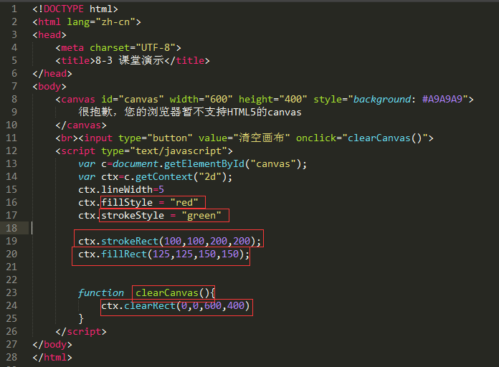Image resolution: width=499 pixels, height=367 pixels.
Task: Click the height="400" attribute
Action: click(273, 100)
